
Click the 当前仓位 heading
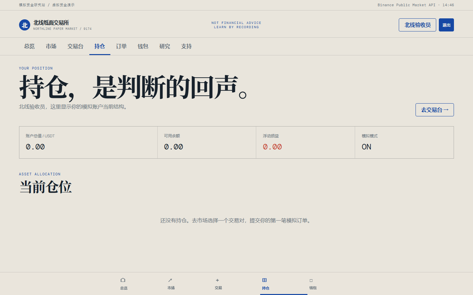click(x=46, y=187)
